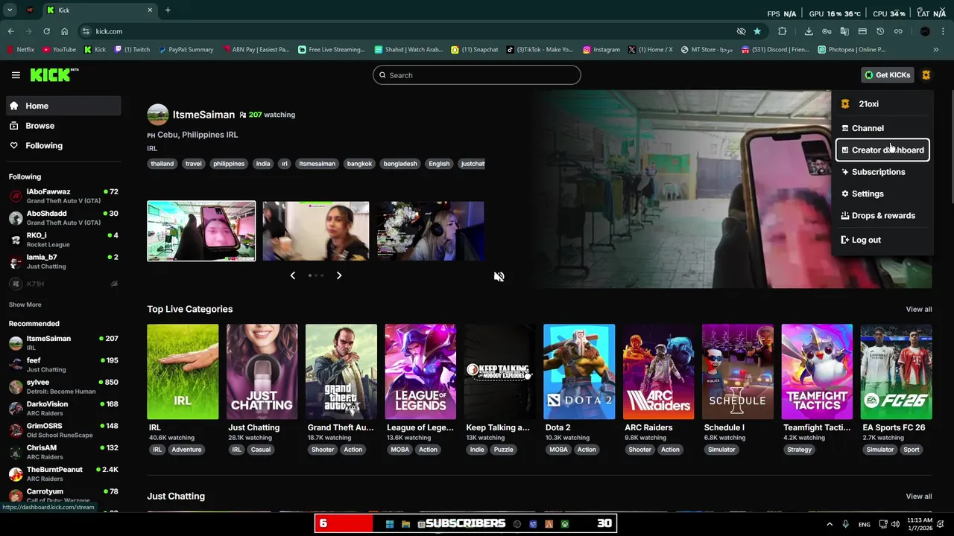
Task: Open Drops & rewards from the user menu
Action: tap(882, 216)
